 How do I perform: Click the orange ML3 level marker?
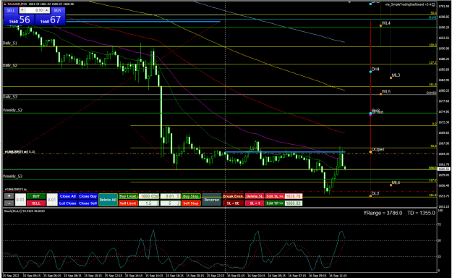pyautogui.click(x=391, y=77)
